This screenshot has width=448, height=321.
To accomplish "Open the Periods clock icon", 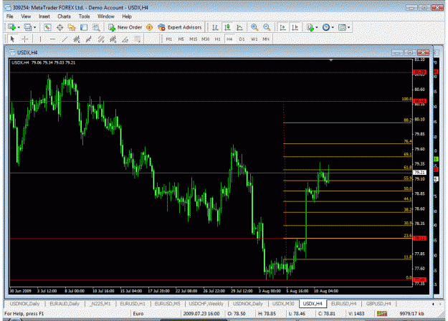I will (325, 27).
